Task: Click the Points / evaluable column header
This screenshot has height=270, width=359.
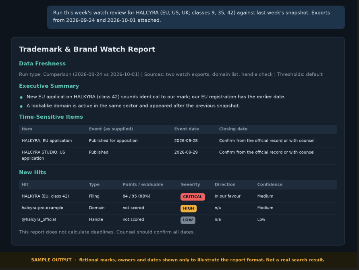Action: pos(143,185)
